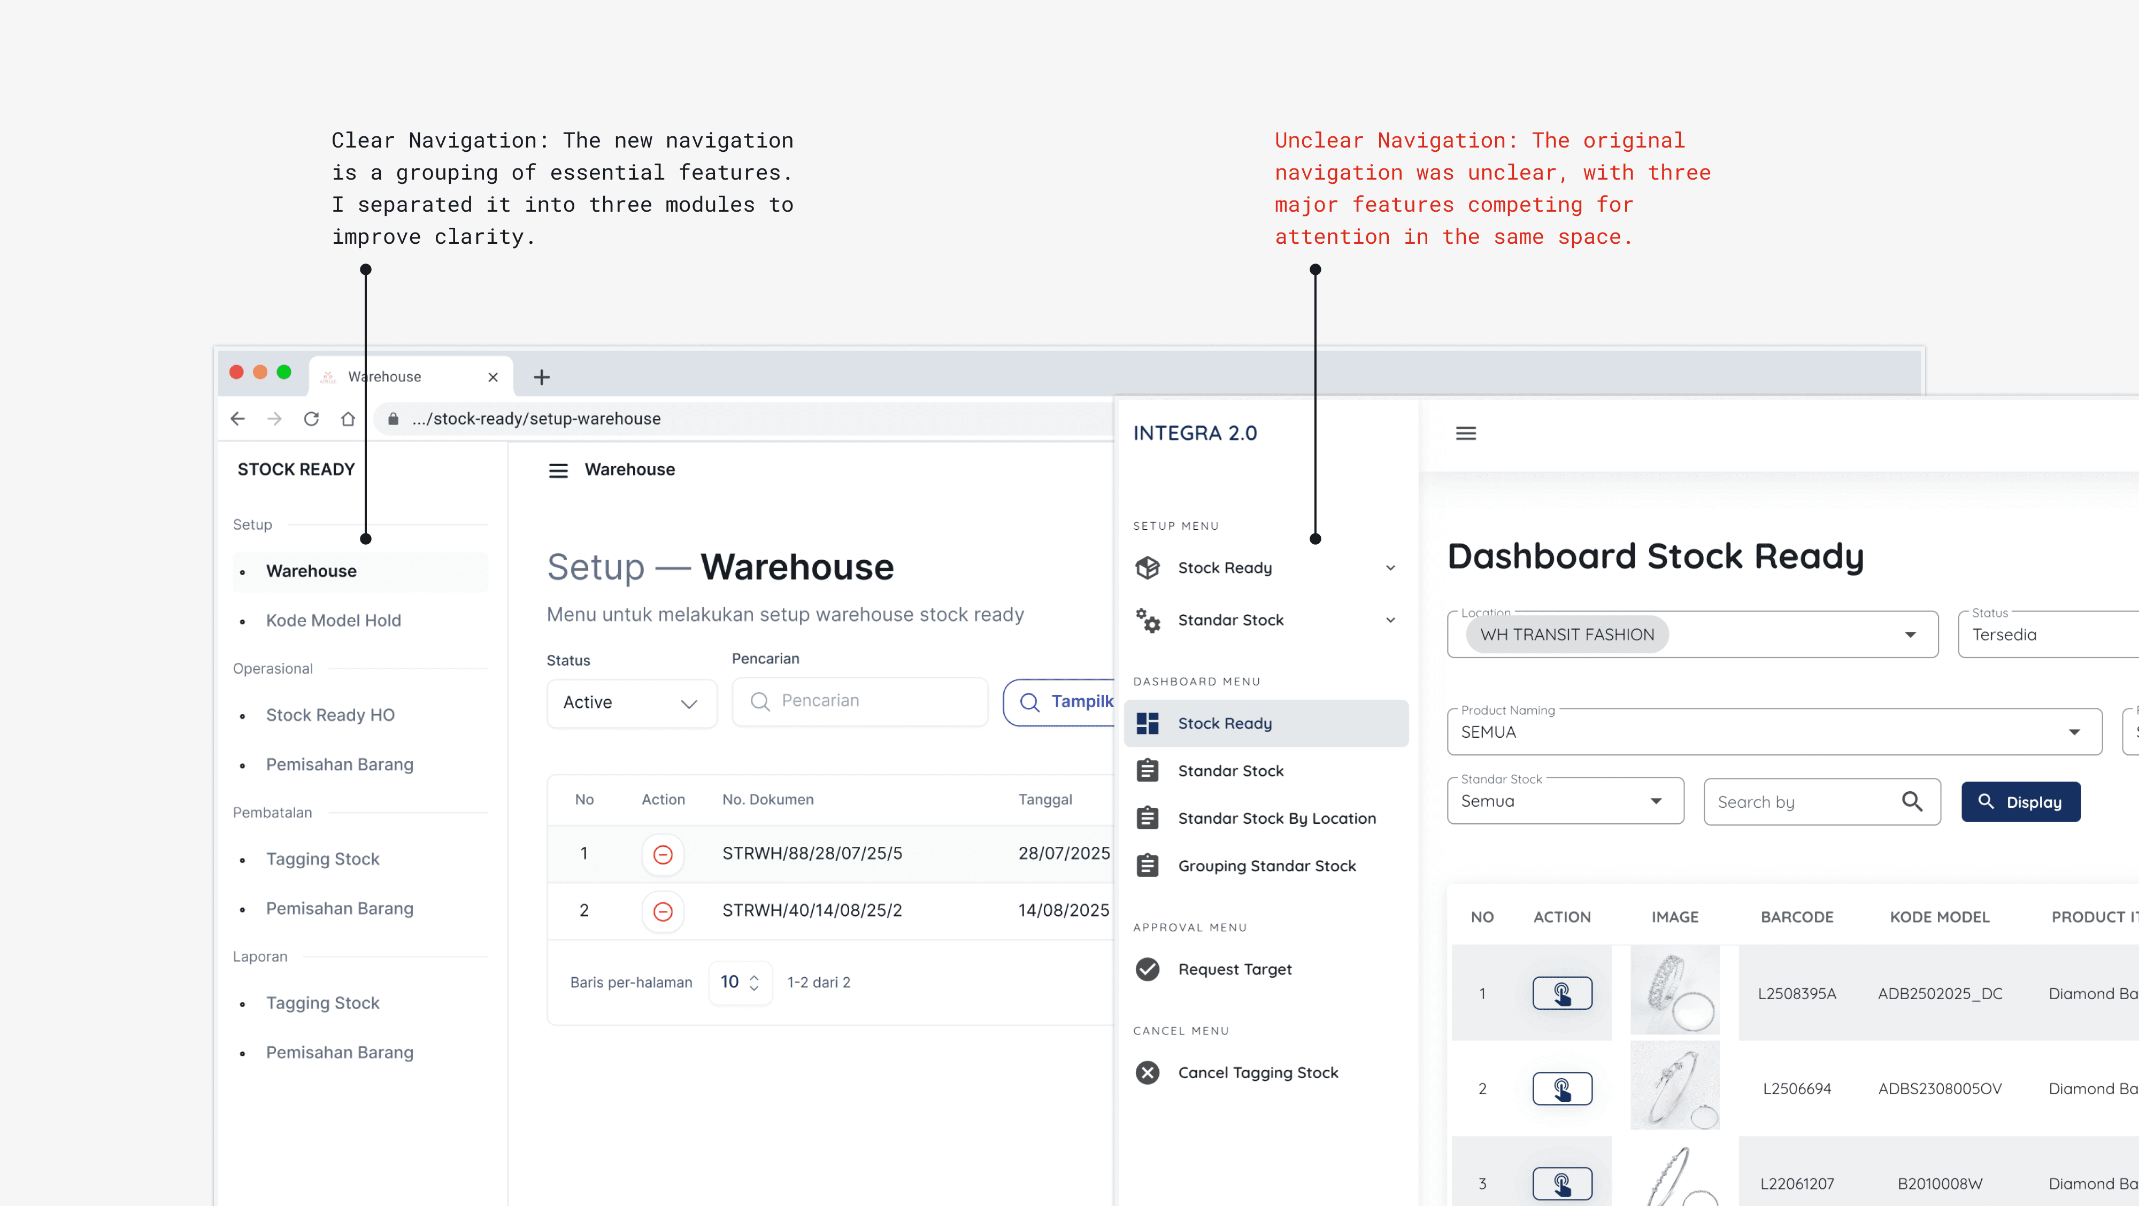Click the search magnifier in Search by field
The image size is (2139, 1206).
pyautogui.click(x=1912, y=802)
